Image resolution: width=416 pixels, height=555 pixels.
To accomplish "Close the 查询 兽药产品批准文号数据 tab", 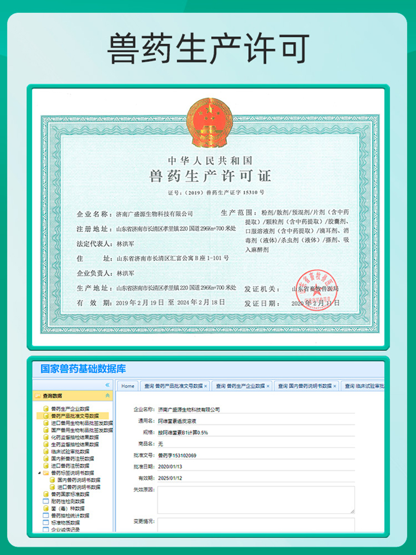I will coord(205,386).
